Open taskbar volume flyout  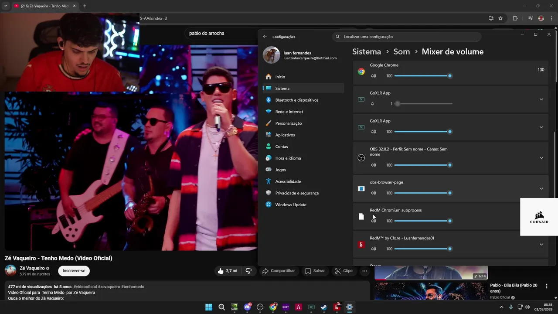528,307
